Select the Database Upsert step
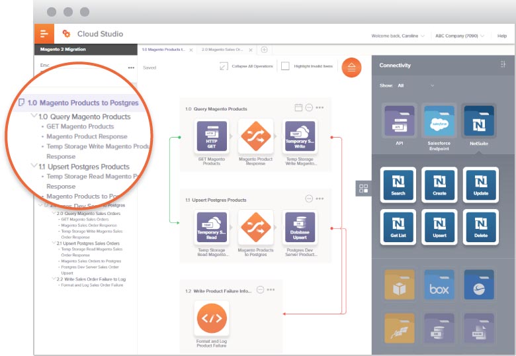 tap(300, 227)
